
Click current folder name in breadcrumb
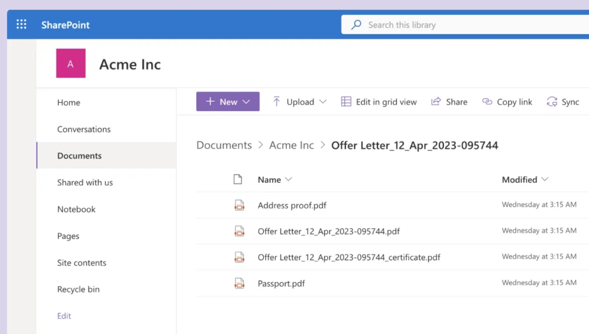coord(415,145)
